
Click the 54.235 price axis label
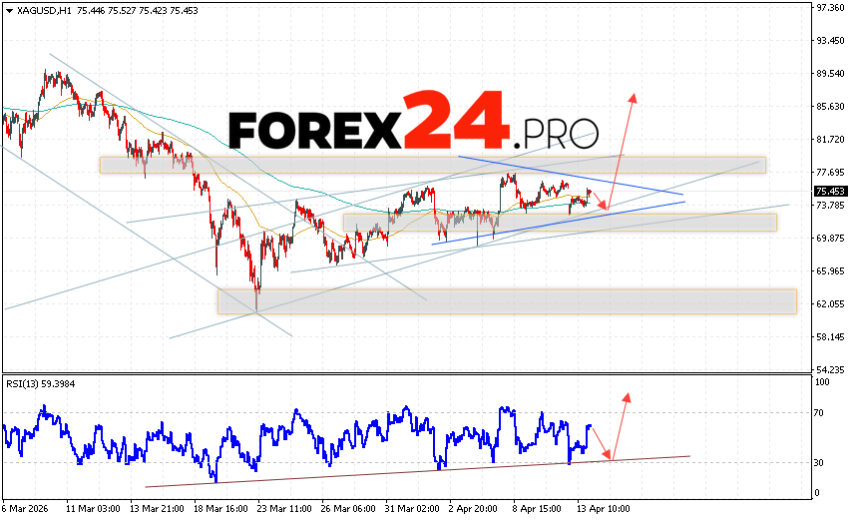[830, 369]
